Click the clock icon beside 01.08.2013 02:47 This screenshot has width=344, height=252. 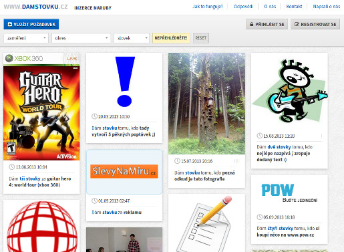point(94,201)
